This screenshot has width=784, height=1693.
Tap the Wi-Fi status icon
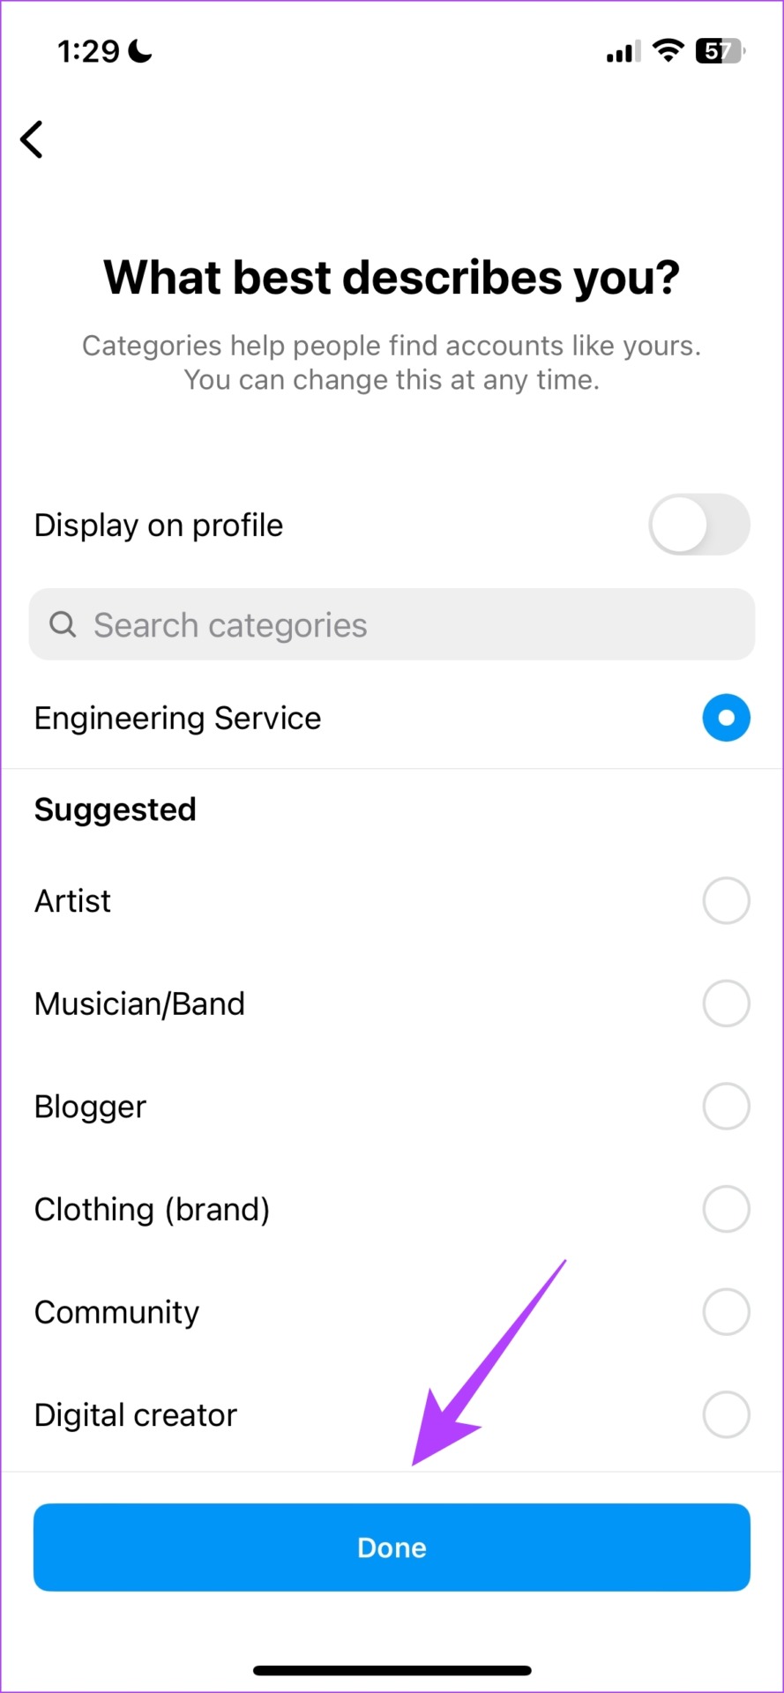(668, 50)
